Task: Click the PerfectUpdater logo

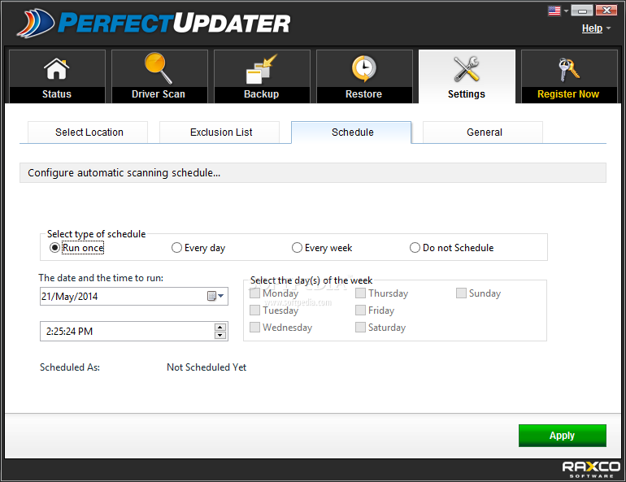Action: click(154, 23)
